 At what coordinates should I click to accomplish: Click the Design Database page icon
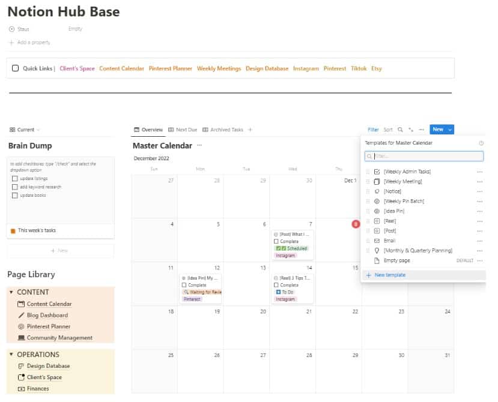tap(21, 366)
